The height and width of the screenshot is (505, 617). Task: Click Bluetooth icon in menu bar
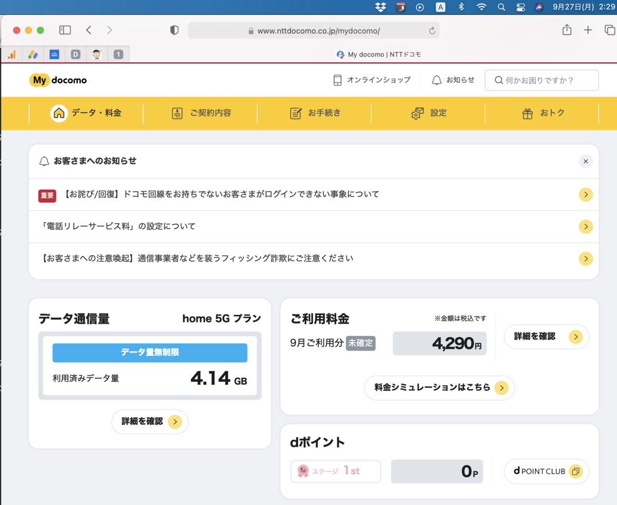tap(461, 7)
